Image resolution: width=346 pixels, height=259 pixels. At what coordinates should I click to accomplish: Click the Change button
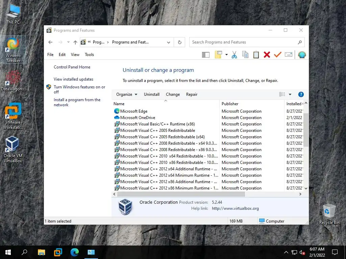(173, 94)
